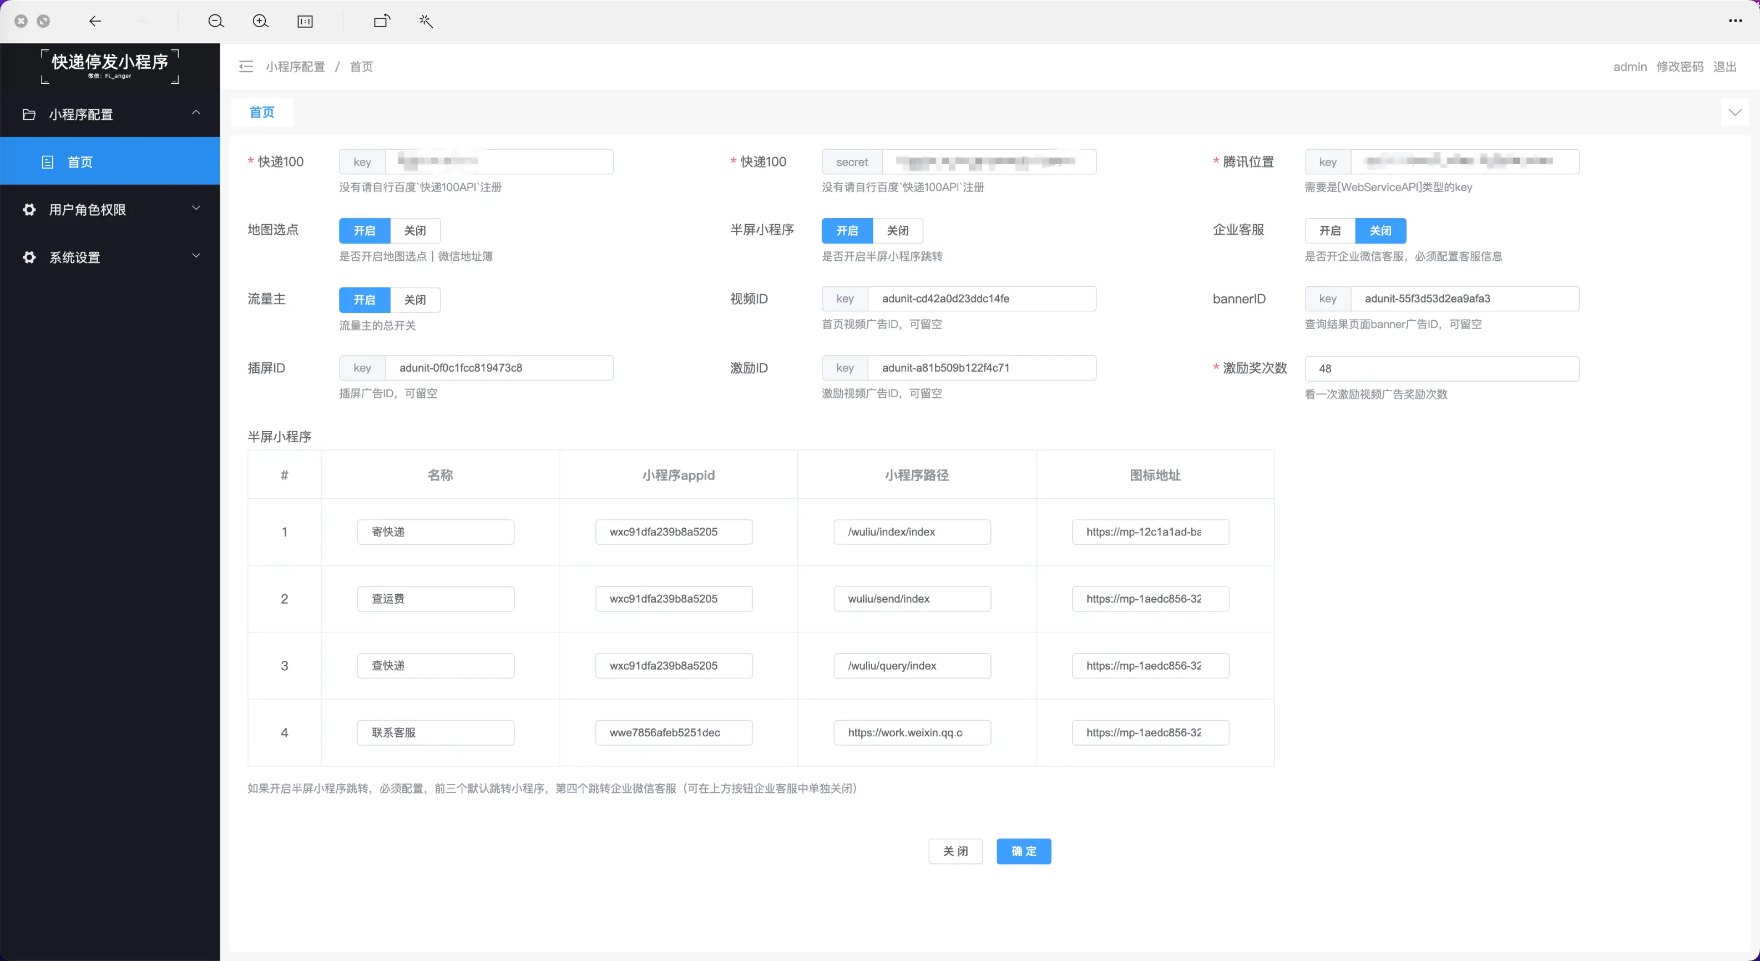
Task: Click the https://mp-12c1a1ad-ba icon URL field
Action: pos(1151,532)
